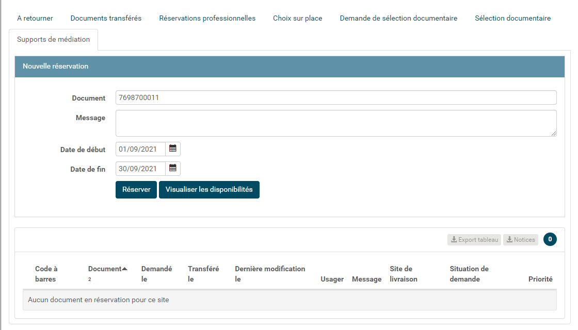Sort by Transféré le column header
The width and height of the screenshot is (578, 330).
tap(203, 274)
